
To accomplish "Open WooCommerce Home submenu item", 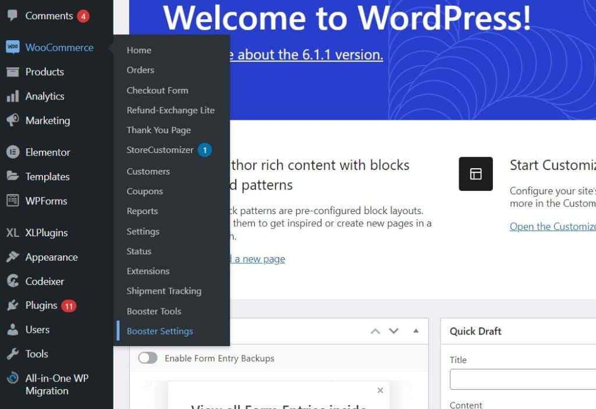I will coord(139,50).
